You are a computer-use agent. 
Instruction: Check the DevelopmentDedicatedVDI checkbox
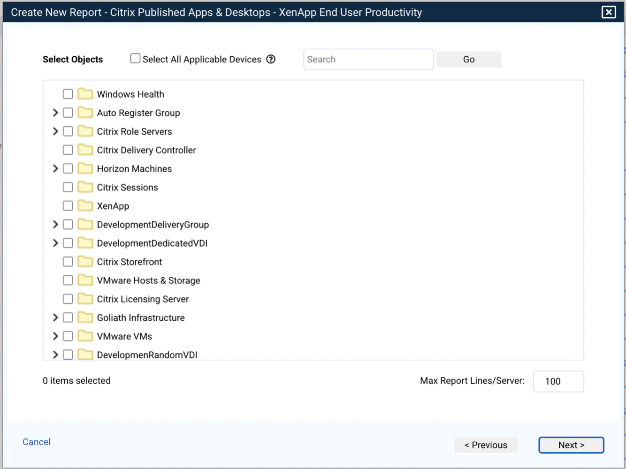[68, 243]
